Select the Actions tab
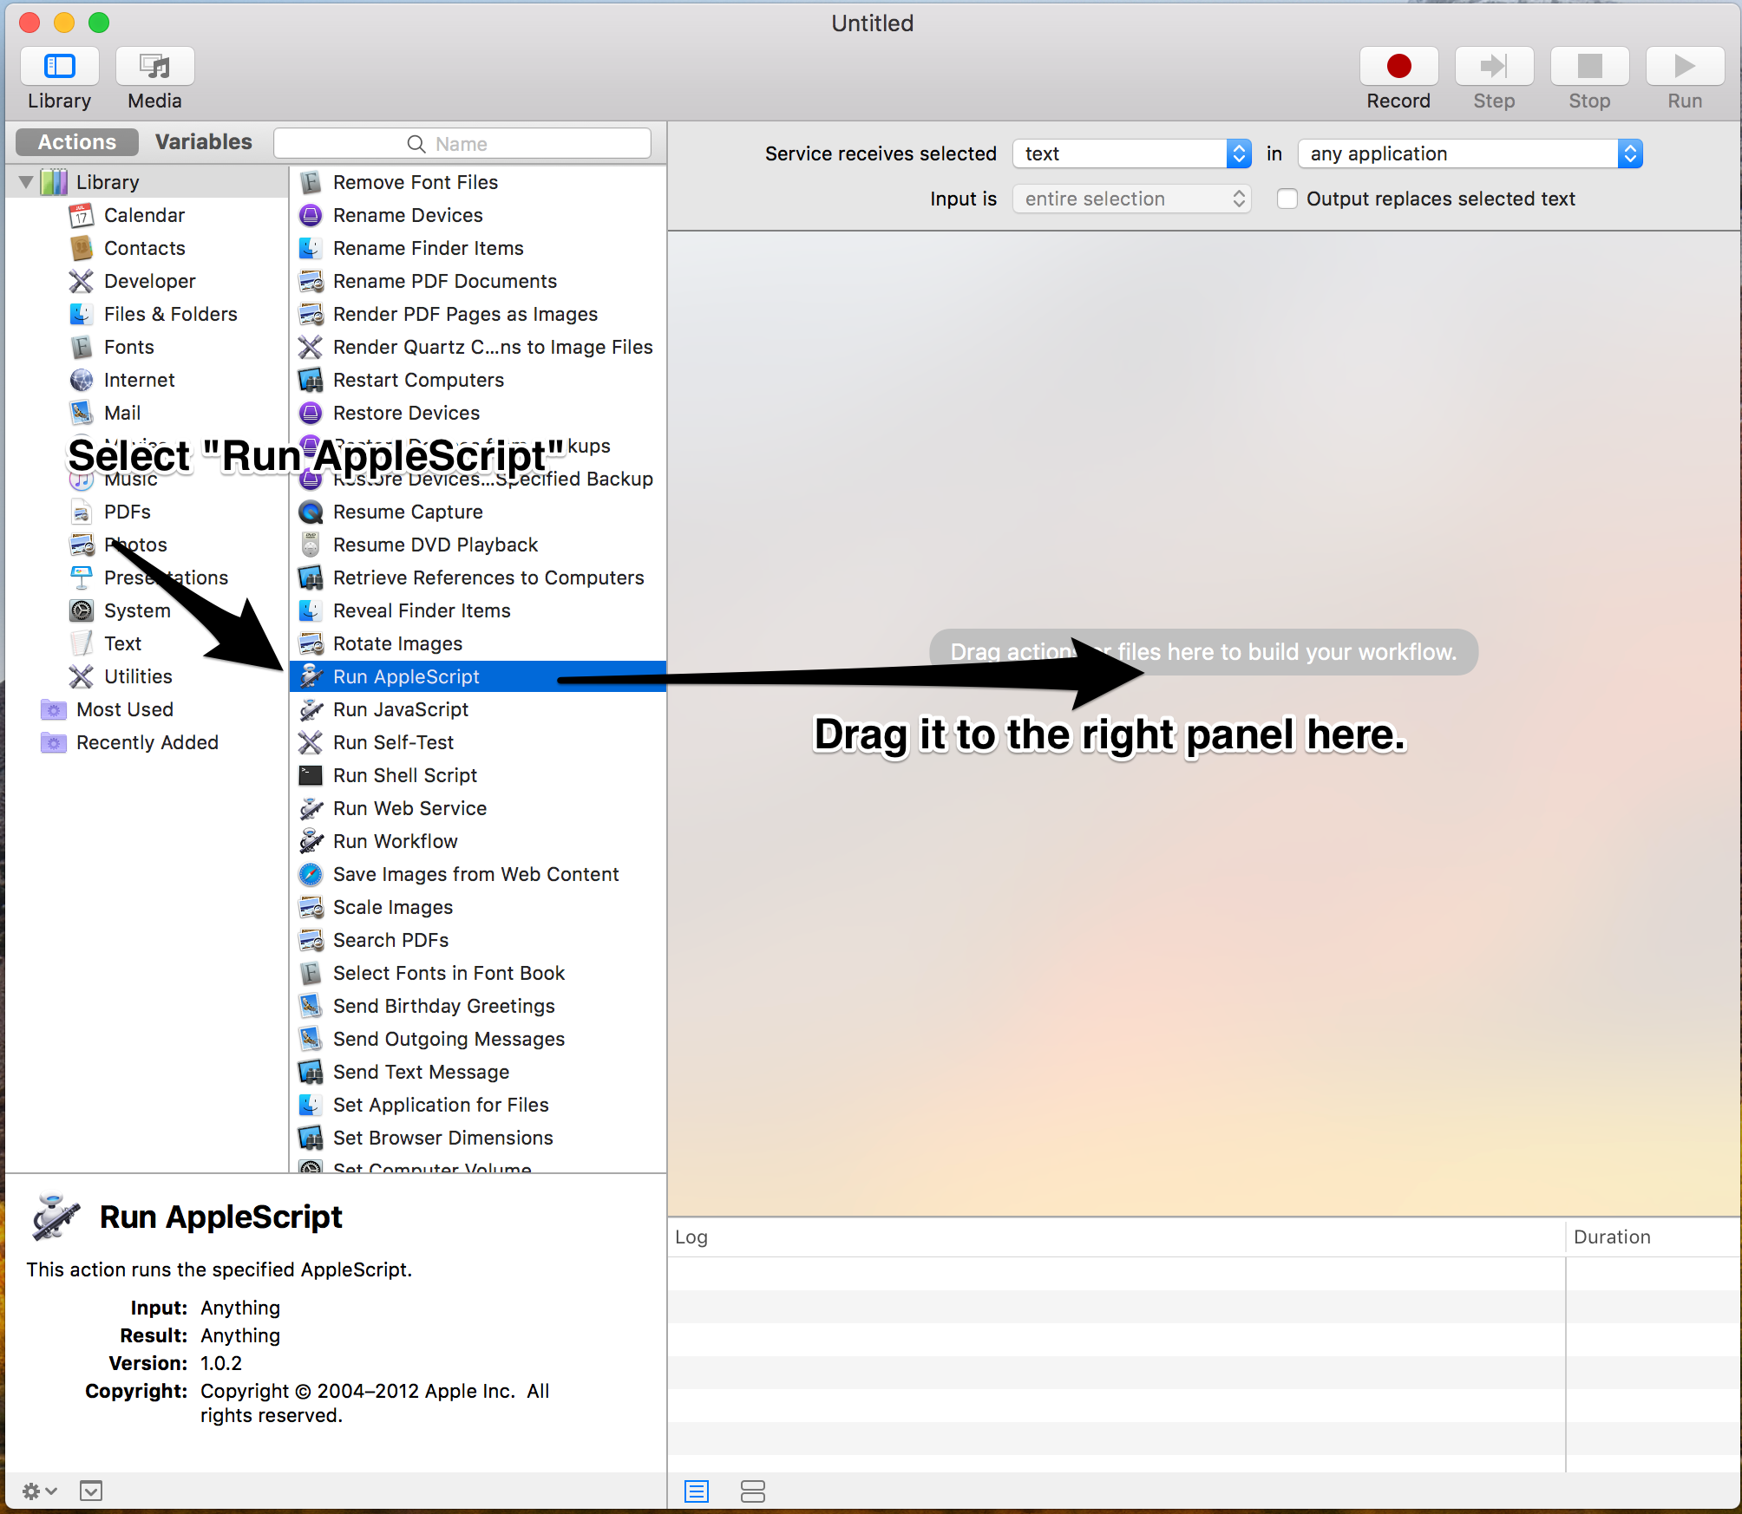Image resolution: width=1742 pixels, height=1514 pixels. coord(76,142)
